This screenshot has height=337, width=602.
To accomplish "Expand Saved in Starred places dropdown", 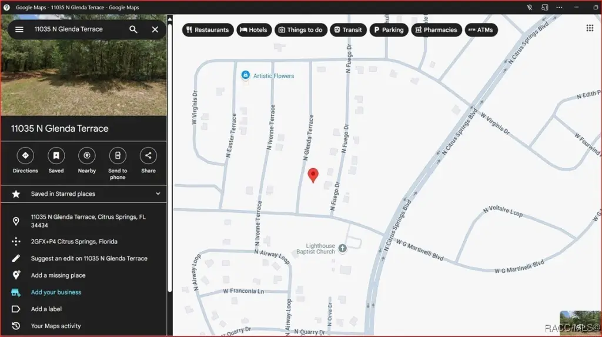I will click(x=158, y=193).
